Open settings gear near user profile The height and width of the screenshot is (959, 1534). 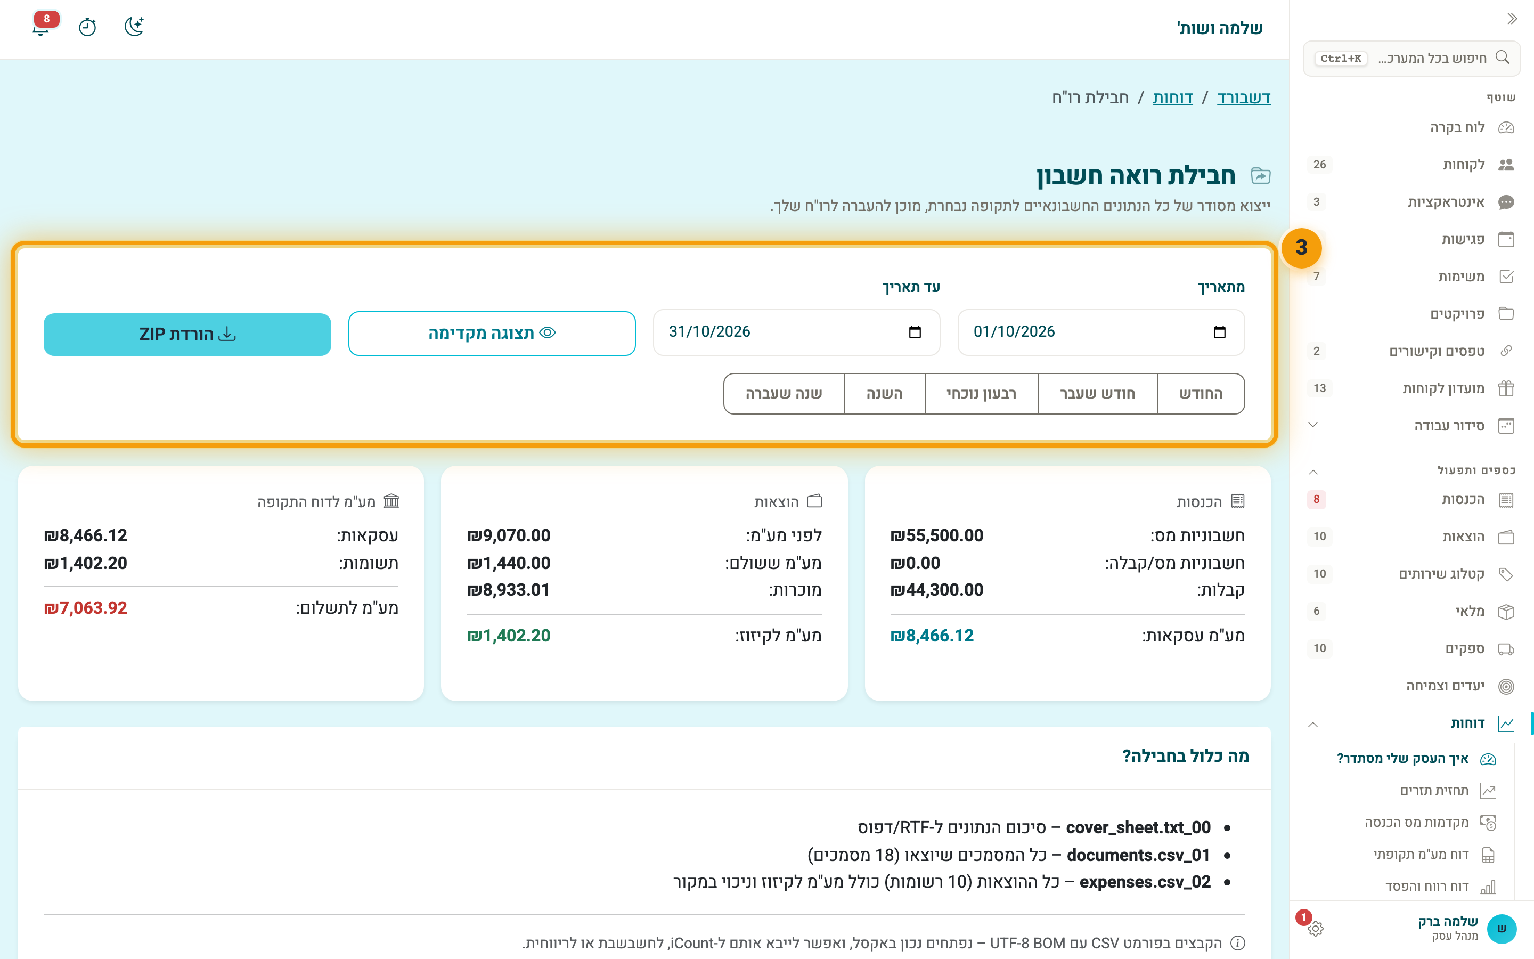coord(1315,929)
